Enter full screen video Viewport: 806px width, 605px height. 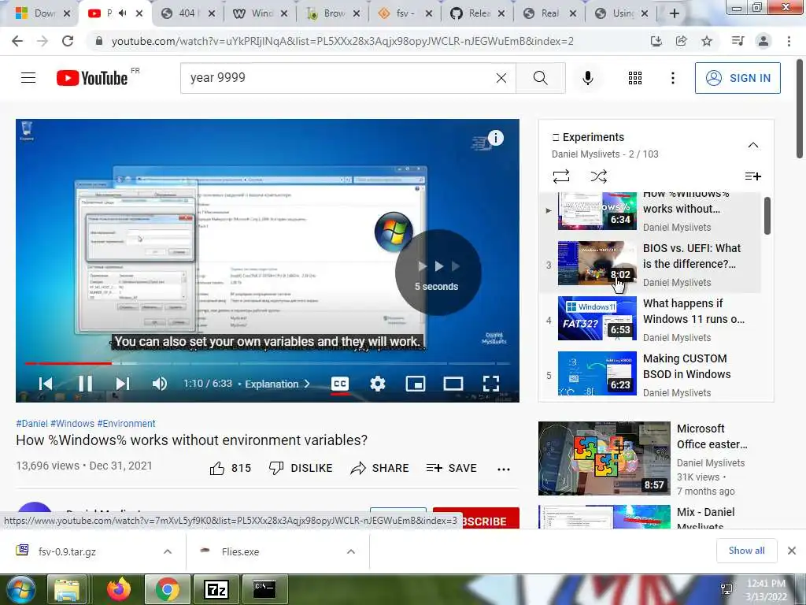(x=491, y=384)
